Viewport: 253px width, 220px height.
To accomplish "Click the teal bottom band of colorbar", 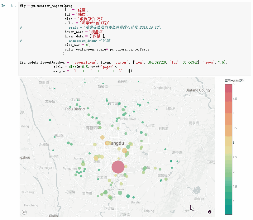I will [x=228, y=210].
